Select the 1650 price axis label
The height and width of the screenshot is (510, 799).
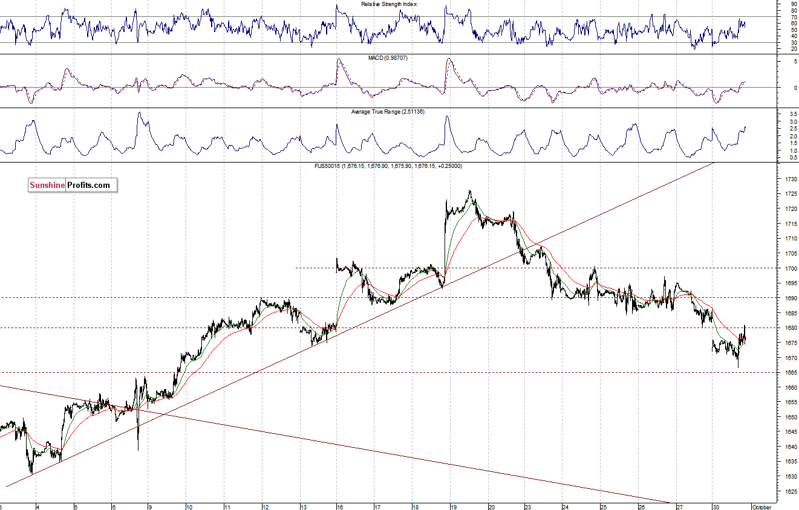tap(791, 417)
